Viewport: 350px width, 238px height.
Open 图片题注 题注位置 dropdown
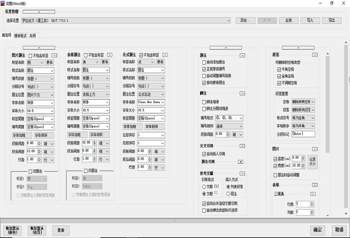pos(40,95)
